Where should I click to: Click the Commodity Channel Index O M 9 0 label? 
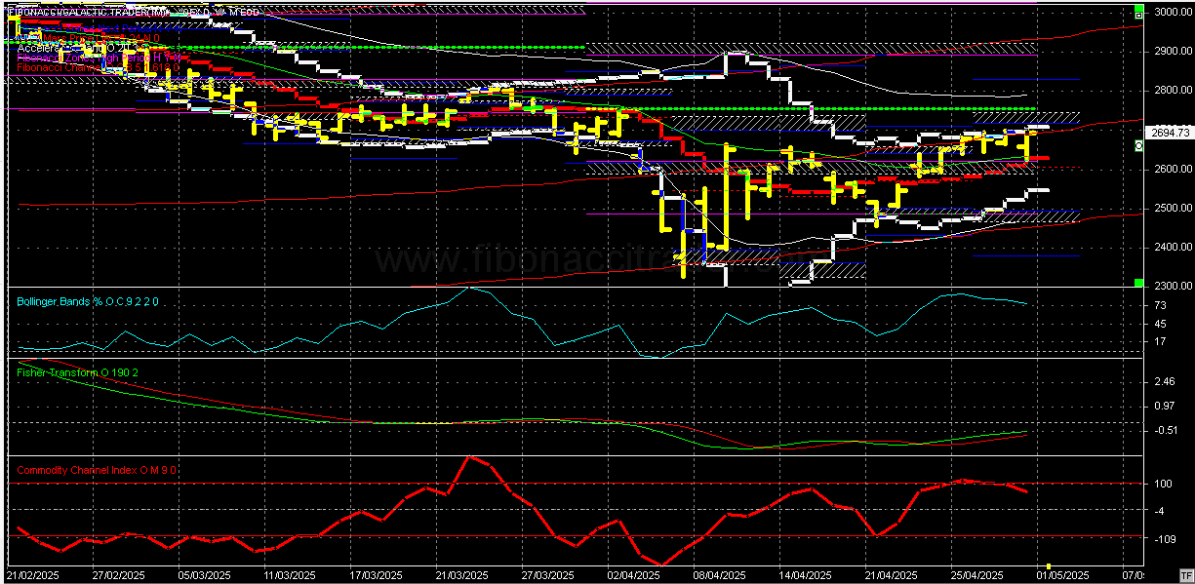point(95,471)
